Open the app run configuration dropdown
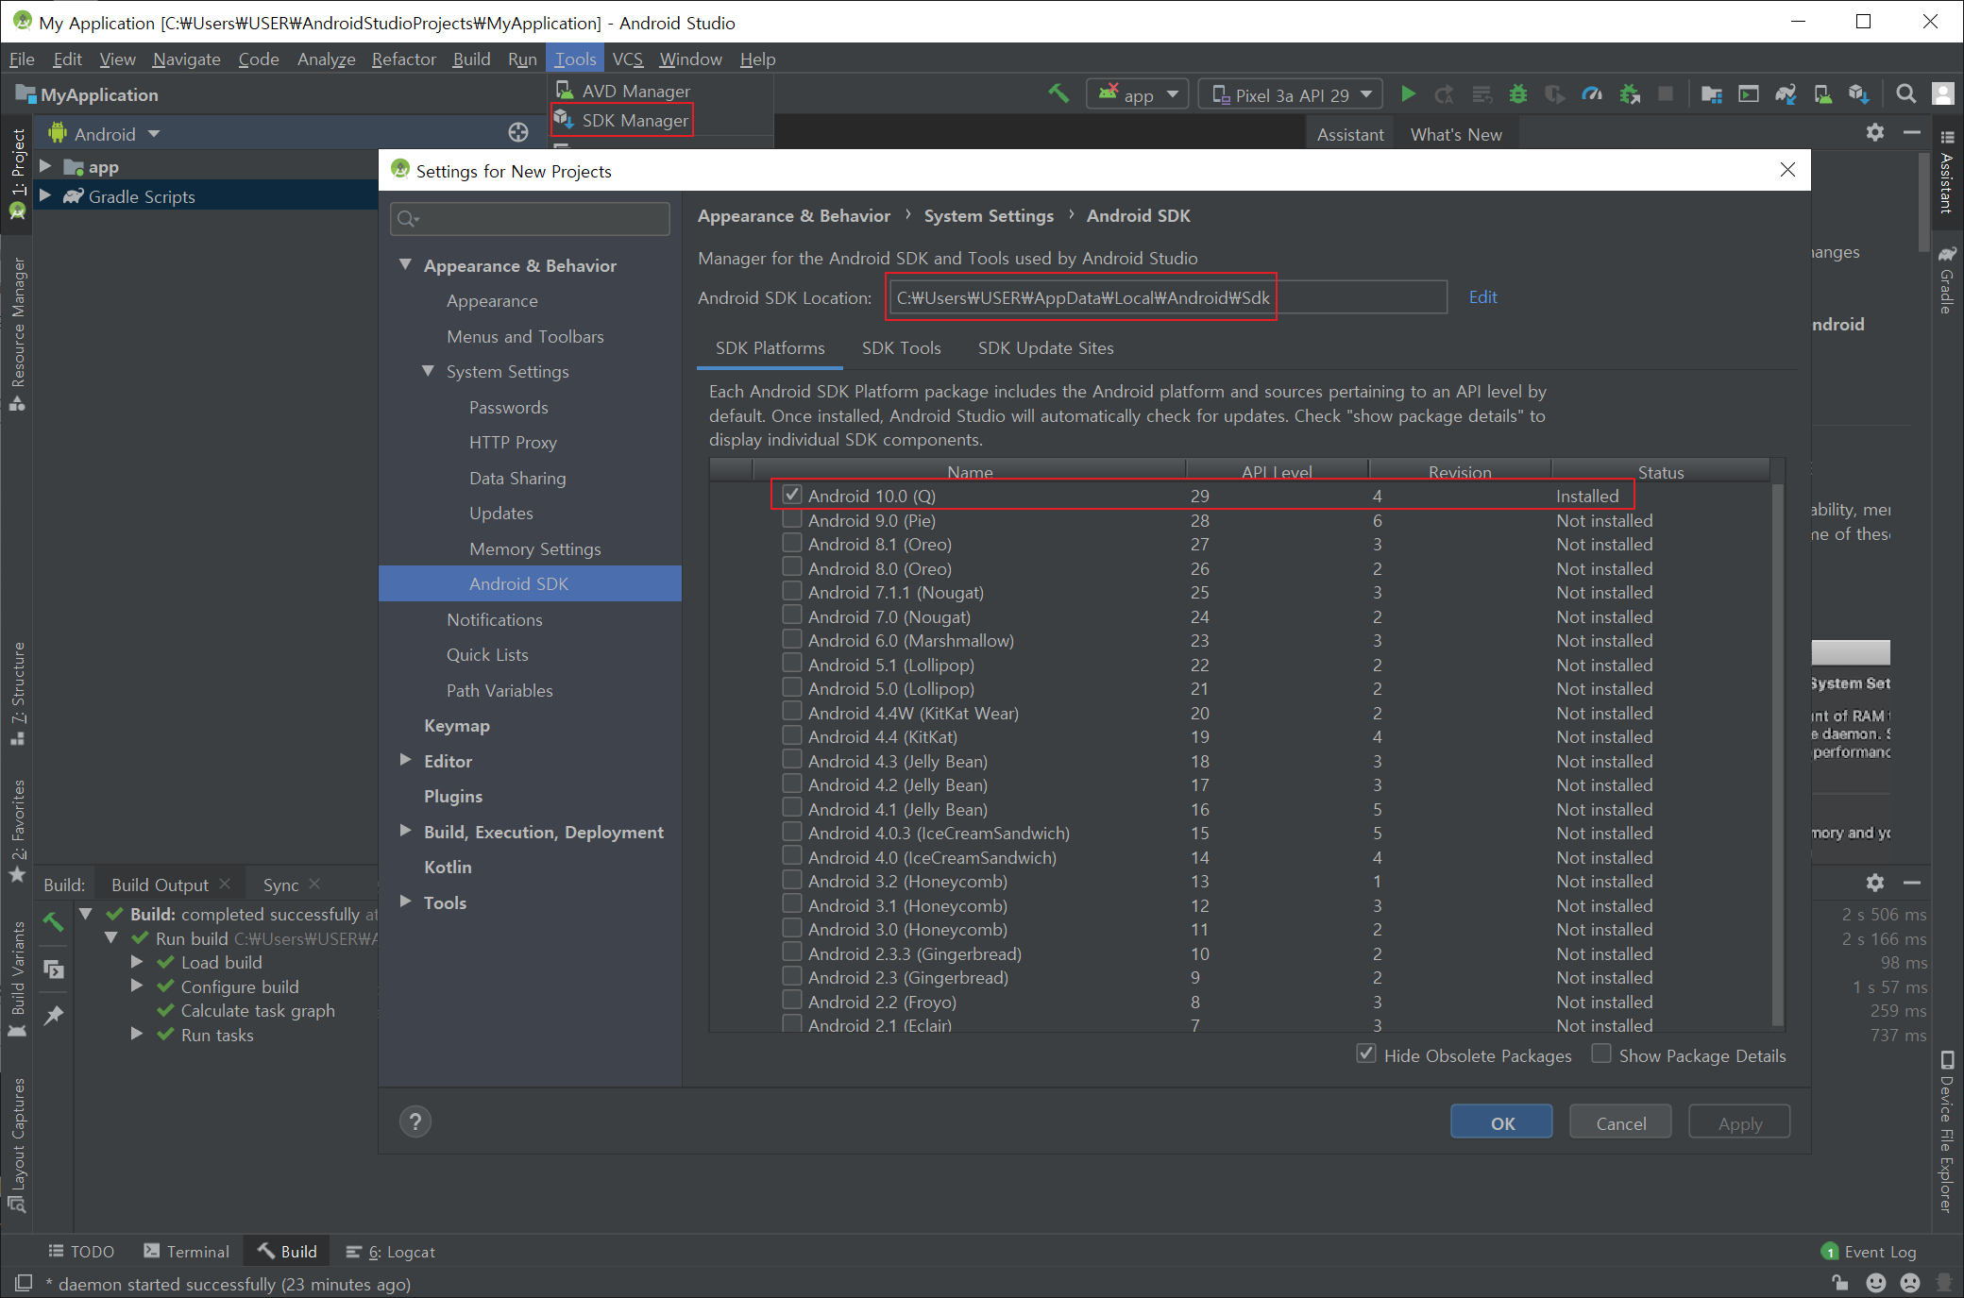Image resolution: width=1964 pixels, height=1298 pixels. pyautogui.click(x=1138, y=94)
